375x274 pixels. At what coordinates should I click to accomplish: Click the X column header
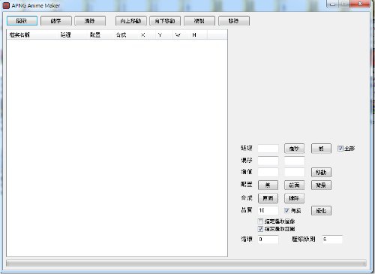pos(146,35)
